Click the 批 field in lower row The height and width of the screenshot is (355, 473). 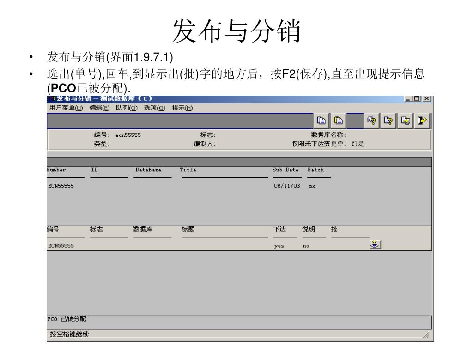click(x=350, y=246)
